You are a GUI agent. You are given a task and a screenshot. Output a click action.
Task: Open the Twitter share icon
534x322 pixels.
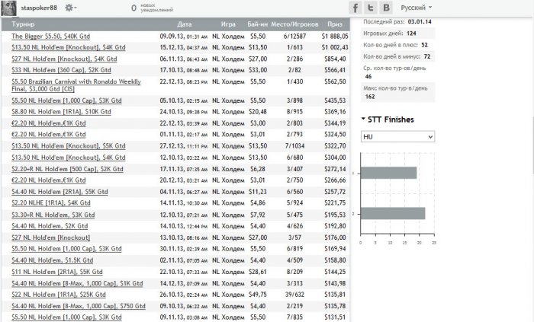371,8
